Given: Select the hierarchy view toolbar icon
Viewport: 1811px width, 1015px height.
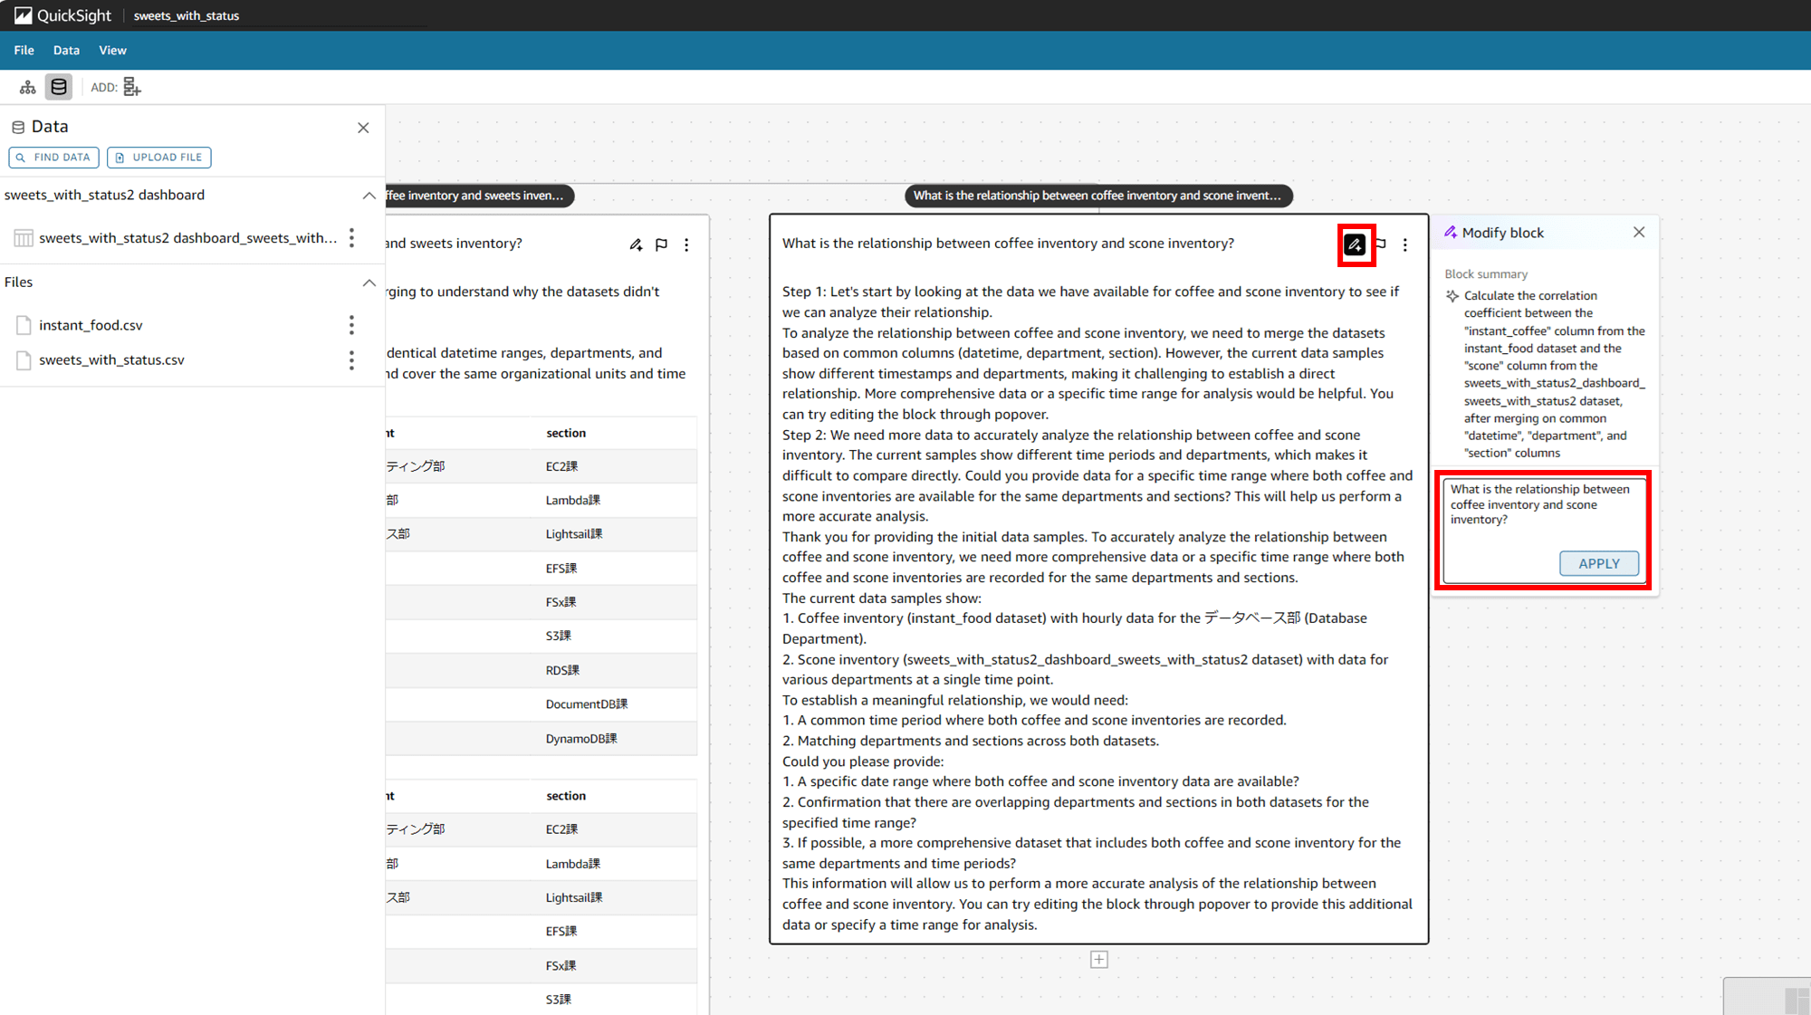Looking at the screenshot, I should [28, 87].
